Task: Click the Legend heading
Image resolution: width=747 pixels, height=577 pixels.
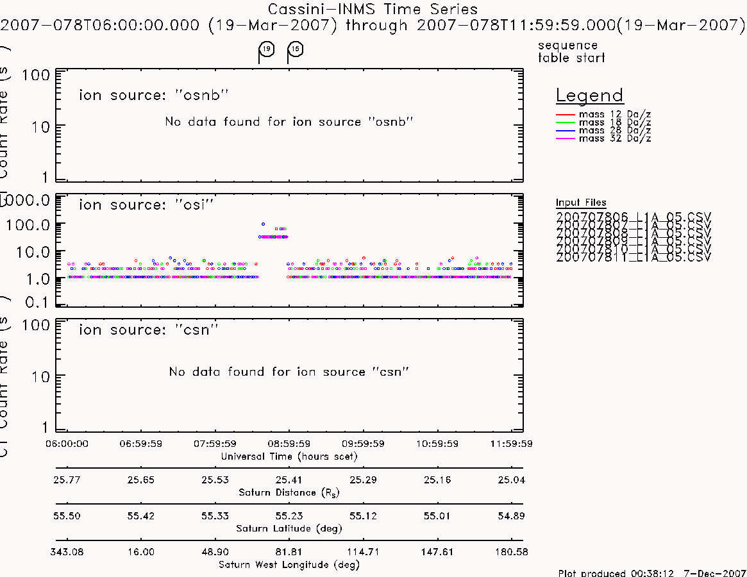Action: (x=589, y=96)
